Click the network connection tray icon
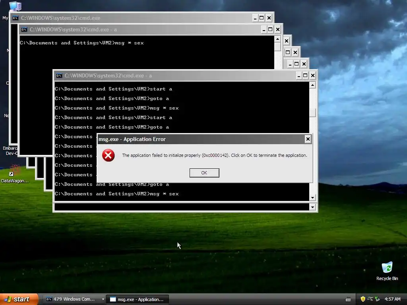Viewport: 407px width, 305px height. point(370,299)
